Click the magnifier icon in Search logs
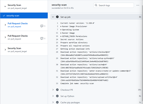 (x=96, y=5)
